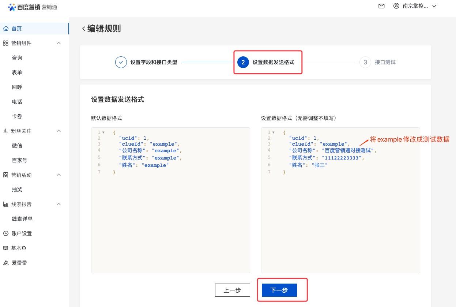Open the 南京掌控 account dropdown
Viewport: 456px width, 307px height.
click(434, 6)
